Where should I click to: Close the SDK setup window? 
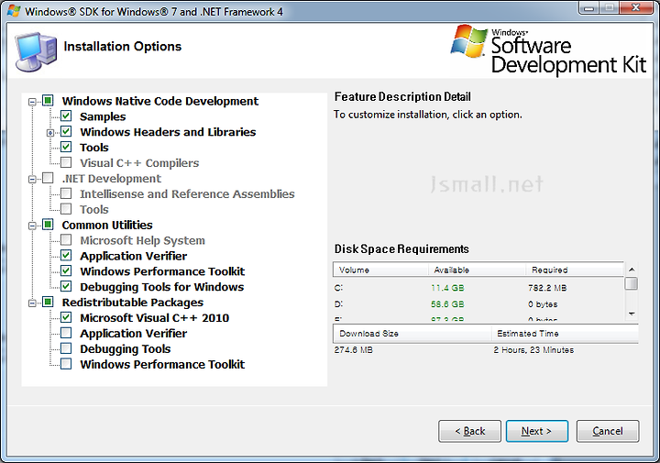click(x=635, y=8)
